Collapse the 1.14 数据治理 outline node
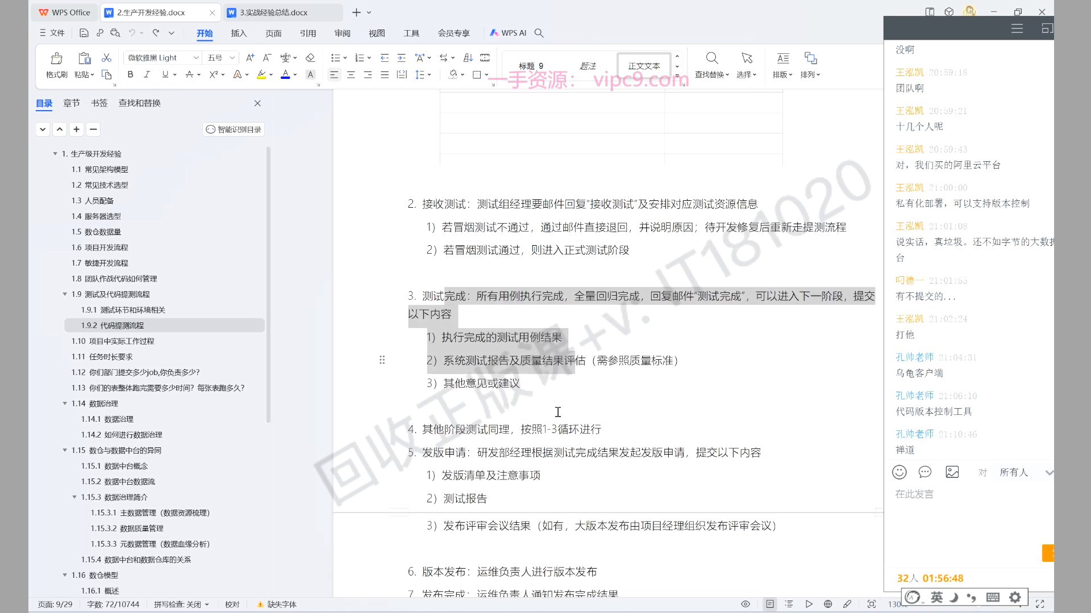The height and width of the screenshot is (613, 1091). (65, 404)
